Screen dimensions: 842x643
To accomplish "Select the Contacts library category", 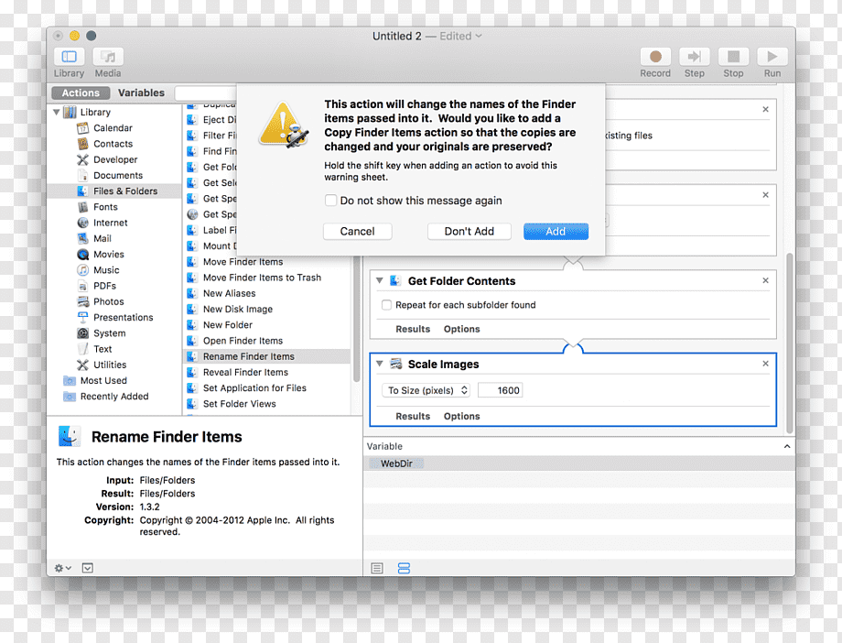I will pos(113,144).
